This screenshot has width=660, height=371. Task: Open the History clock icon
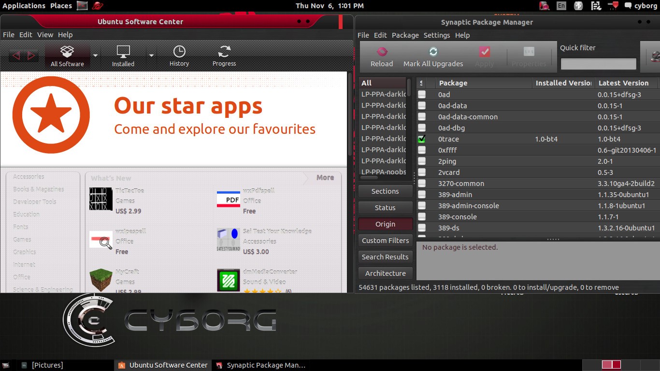(179, 52)
